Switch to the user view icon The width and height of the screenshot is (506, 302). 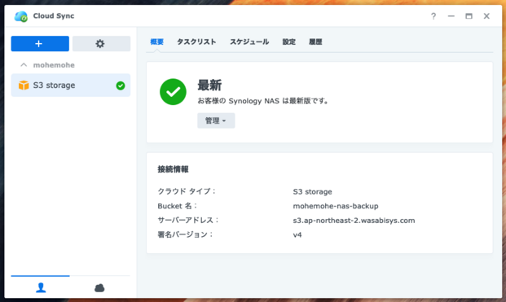click(41, 287)
